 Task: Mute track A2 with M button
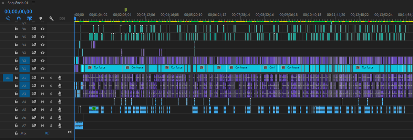(42, 86)
